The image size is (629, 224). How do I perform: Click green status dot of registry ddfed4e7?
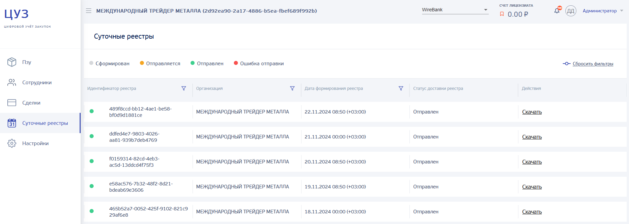coord(92,136)
